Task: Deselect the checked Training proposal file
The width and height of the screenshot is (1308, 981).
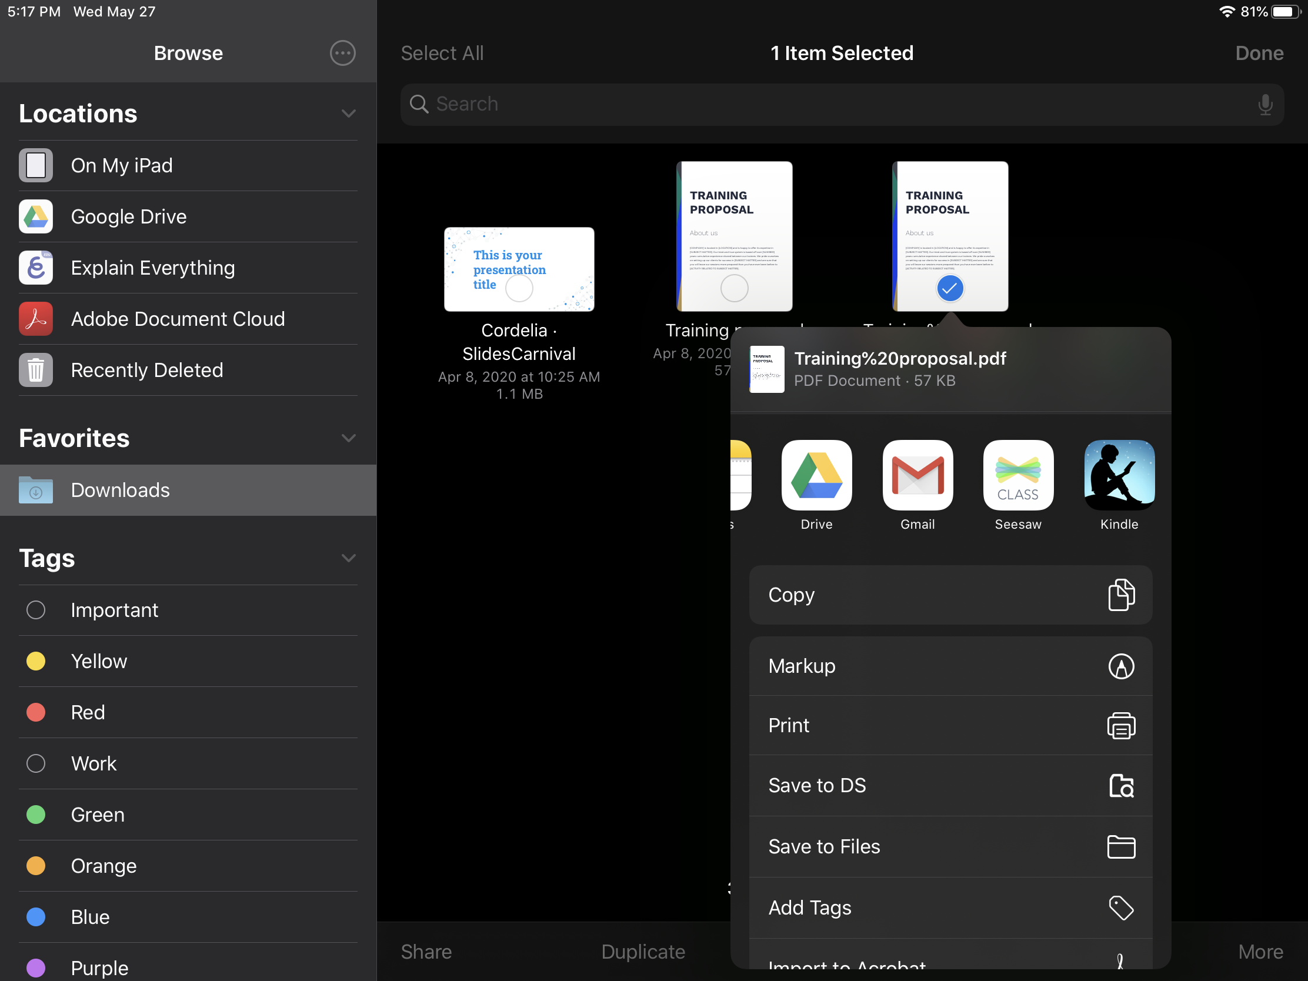Action: click(x=950, y=289)
